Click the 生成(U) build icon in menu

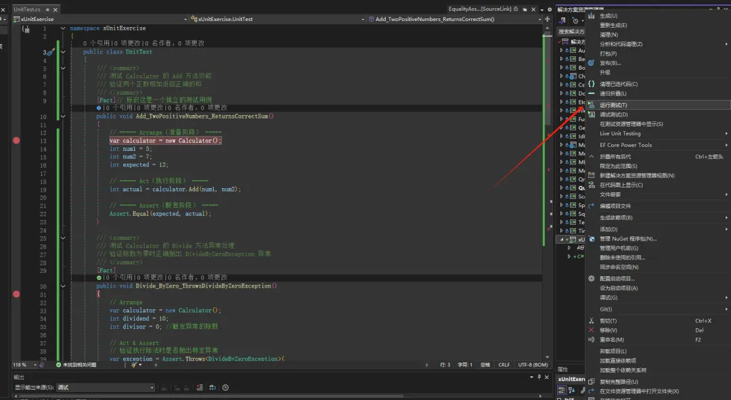591,16
